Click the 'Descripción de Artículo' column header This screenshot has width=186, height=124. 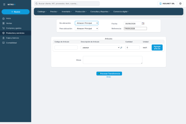pyautogui.click(x=90, y=42)
